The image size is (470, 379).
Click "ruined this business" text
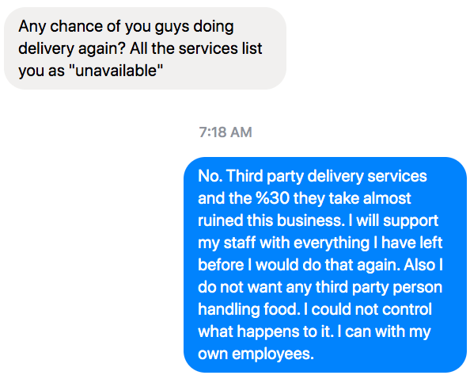tap(270, 220)
